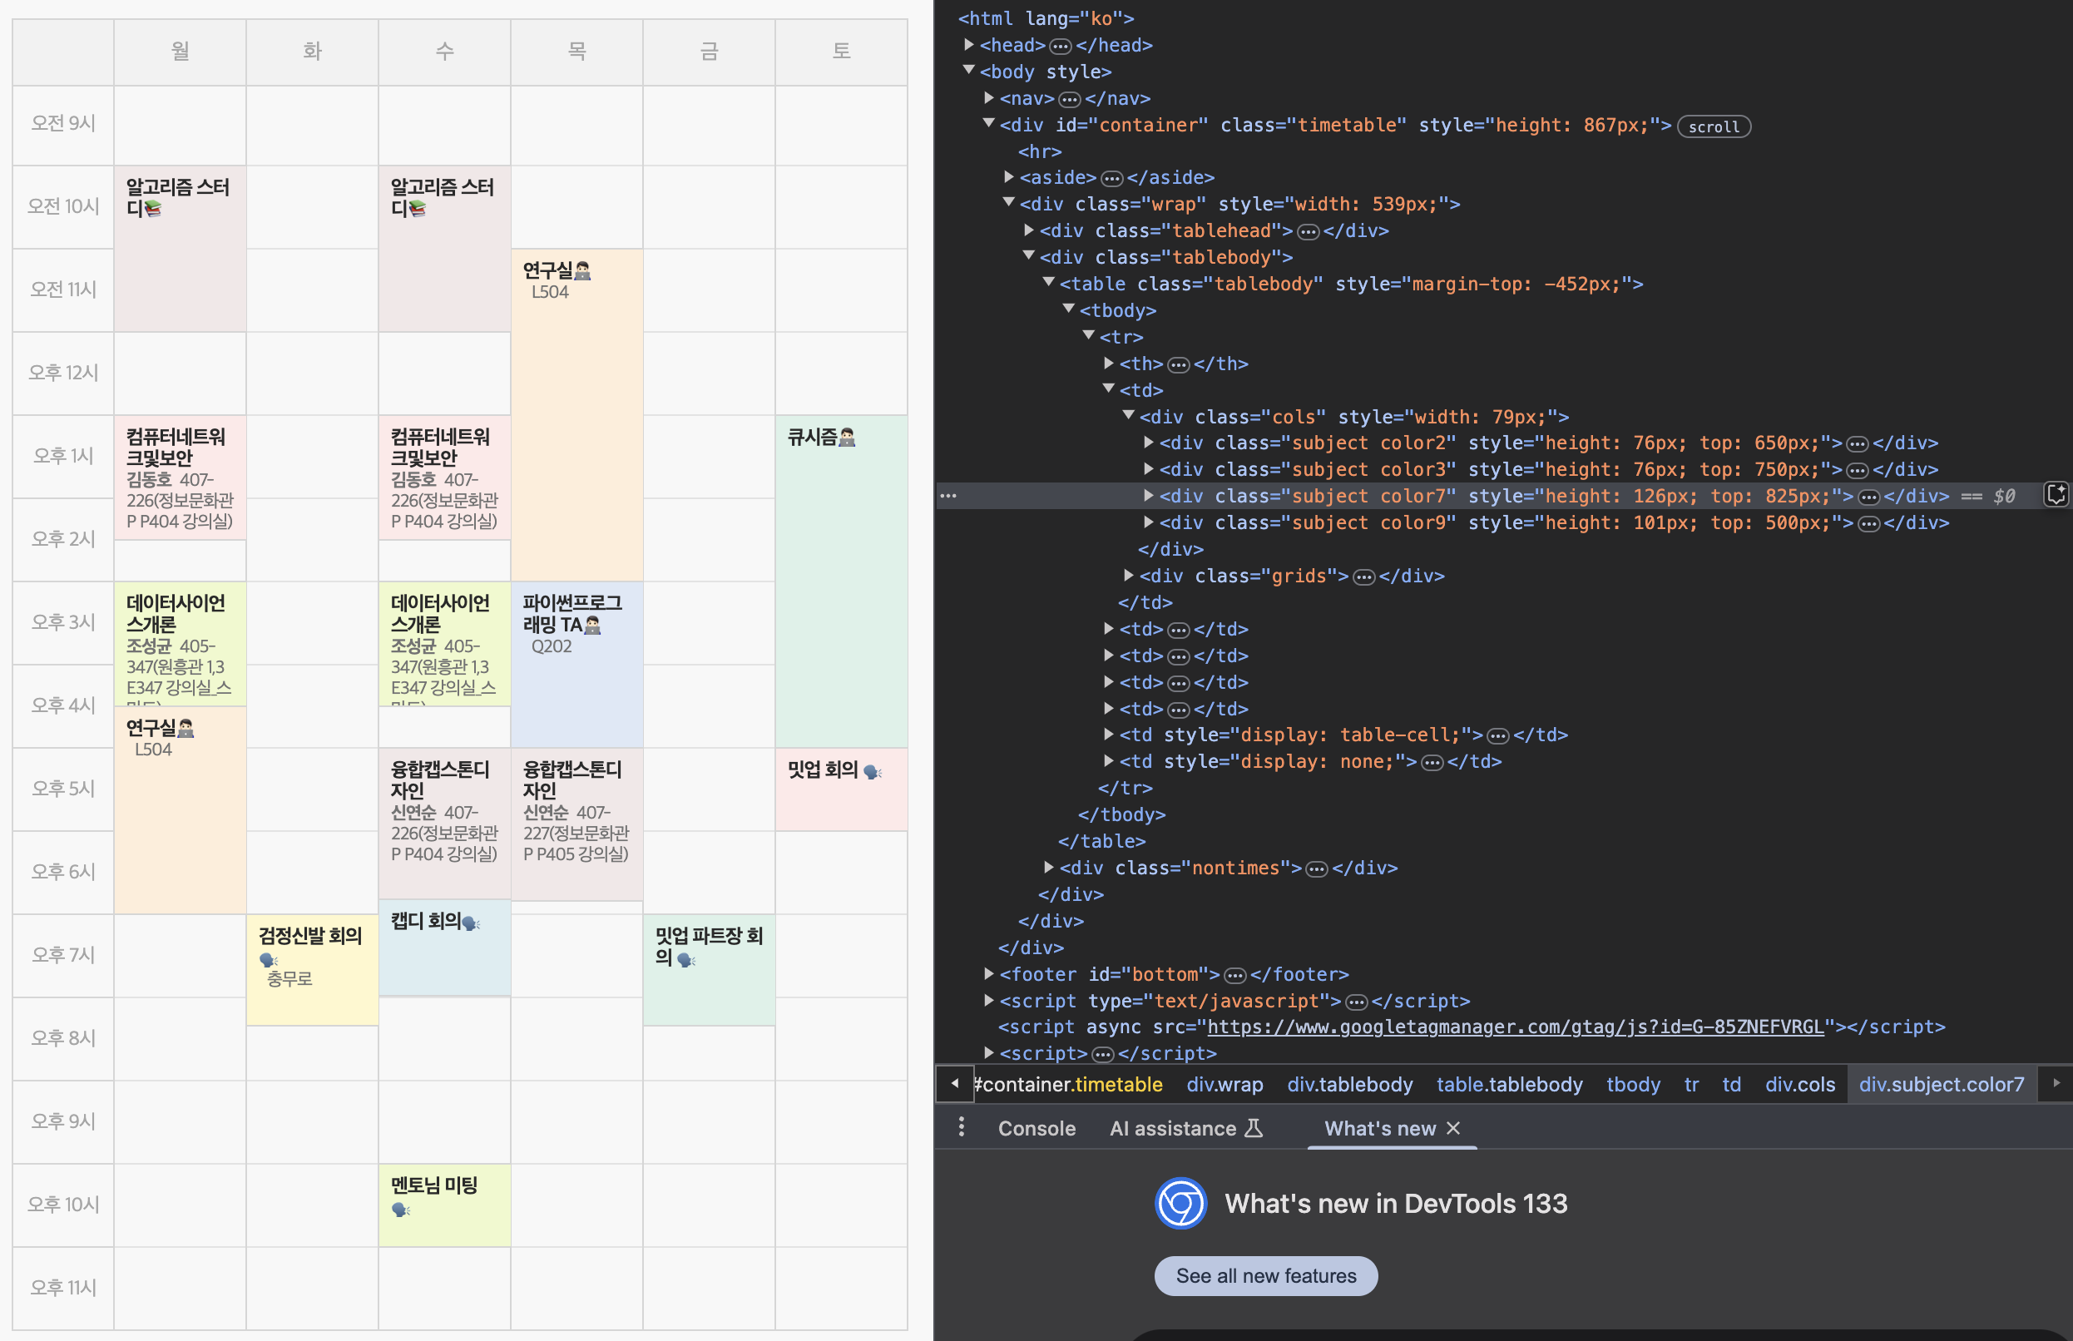Collapse the tbody node
Viewport: 2073px width, 1341px height.
pyautogui.click(x=1068, y=309)
